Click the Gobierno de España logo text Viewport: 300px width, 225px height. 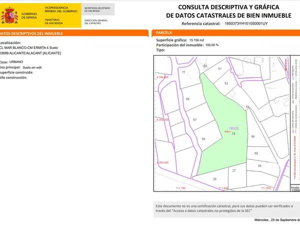tap(29, 15)
